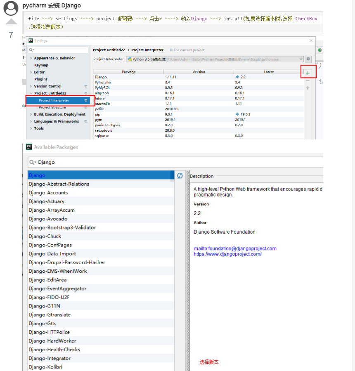355x371 pixels.
Task: Click the Settings search magnifier icon
Action: 31,50
